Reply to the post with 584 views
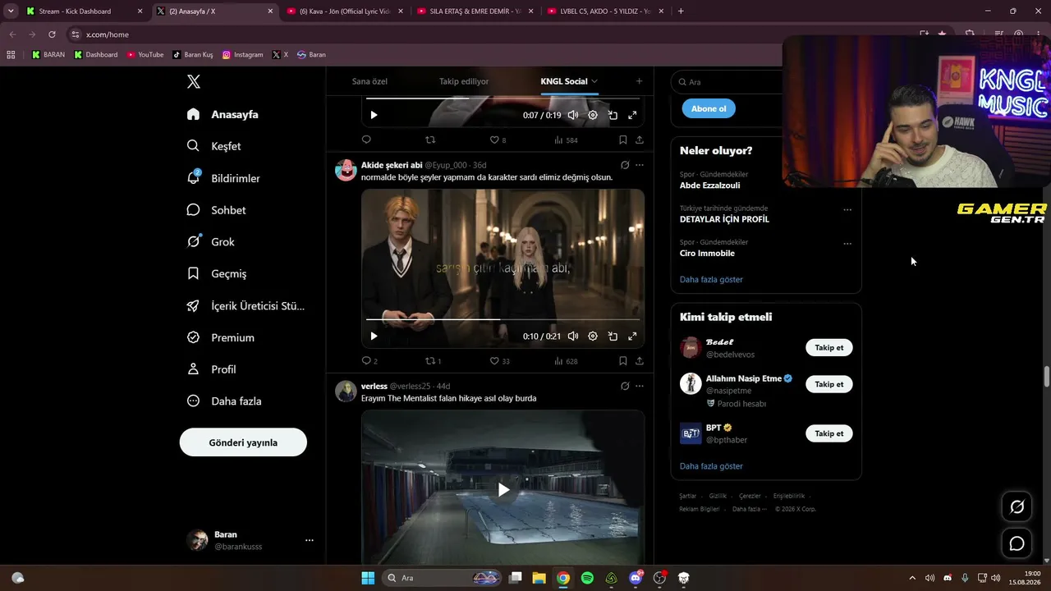The height and width of the screenshot is (591, 1051). 366,140
